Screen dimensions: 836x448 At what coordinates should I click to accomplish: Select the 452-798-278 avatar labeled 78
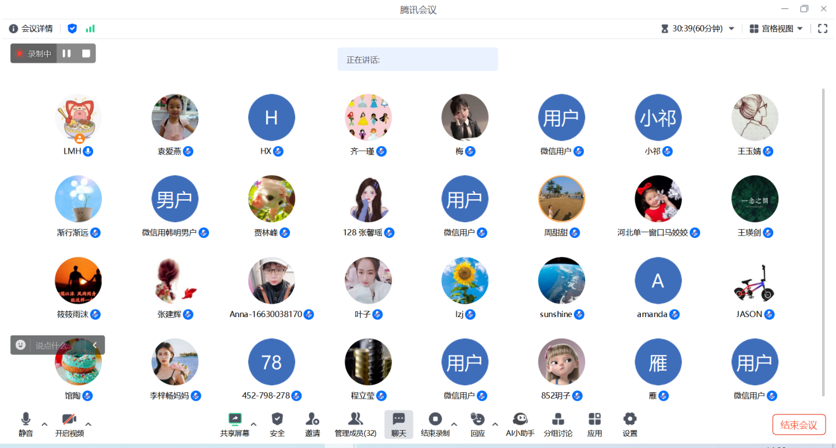271,362
